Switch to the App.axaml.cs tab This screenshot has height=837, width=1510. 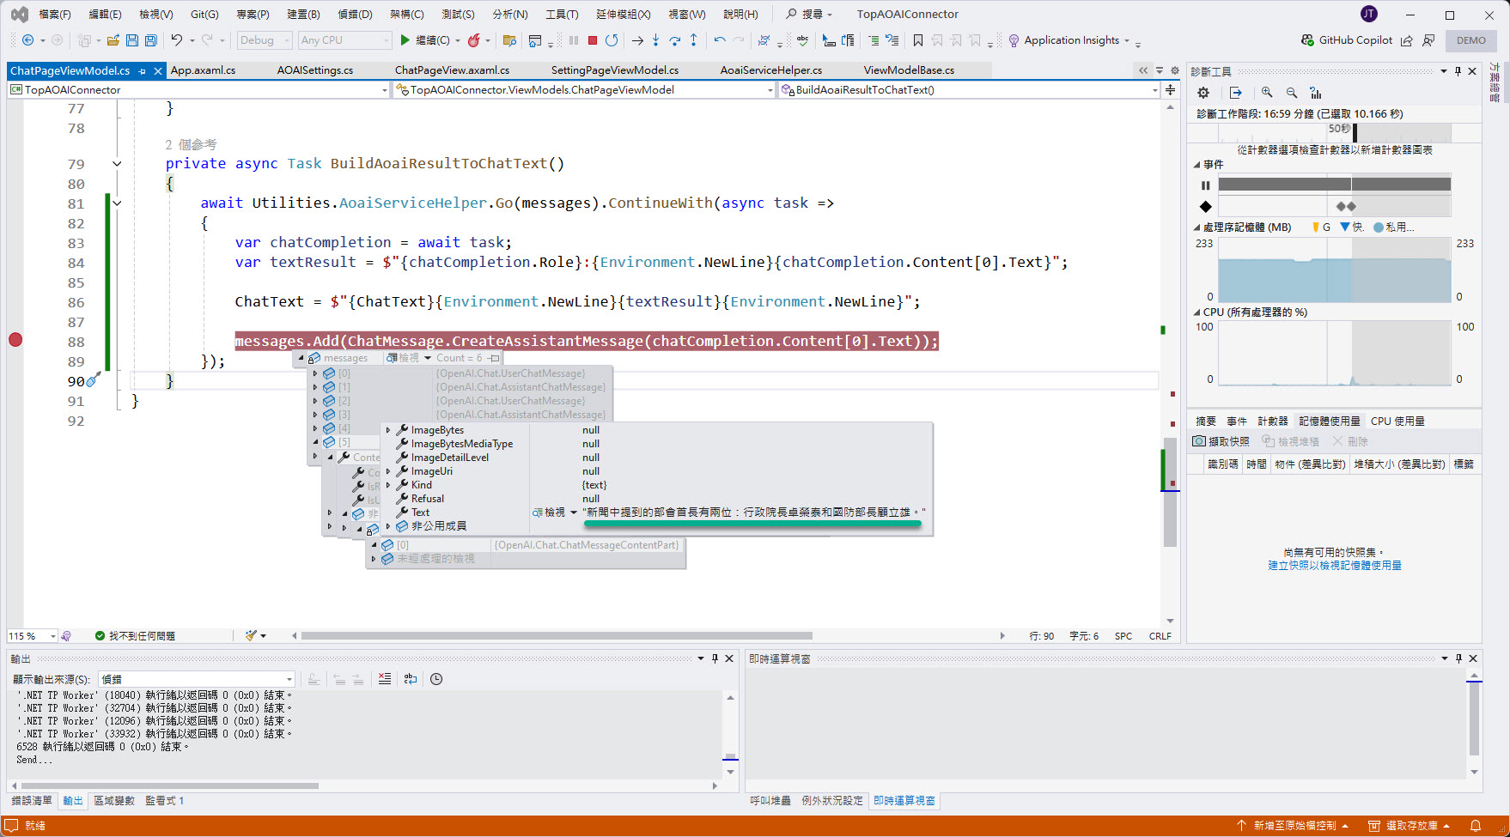tap(203, 70)
